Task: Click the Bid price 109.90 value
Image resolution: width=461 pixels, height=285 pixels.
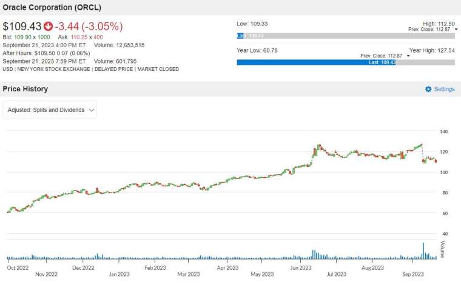Action: click(x=22, y=38)
